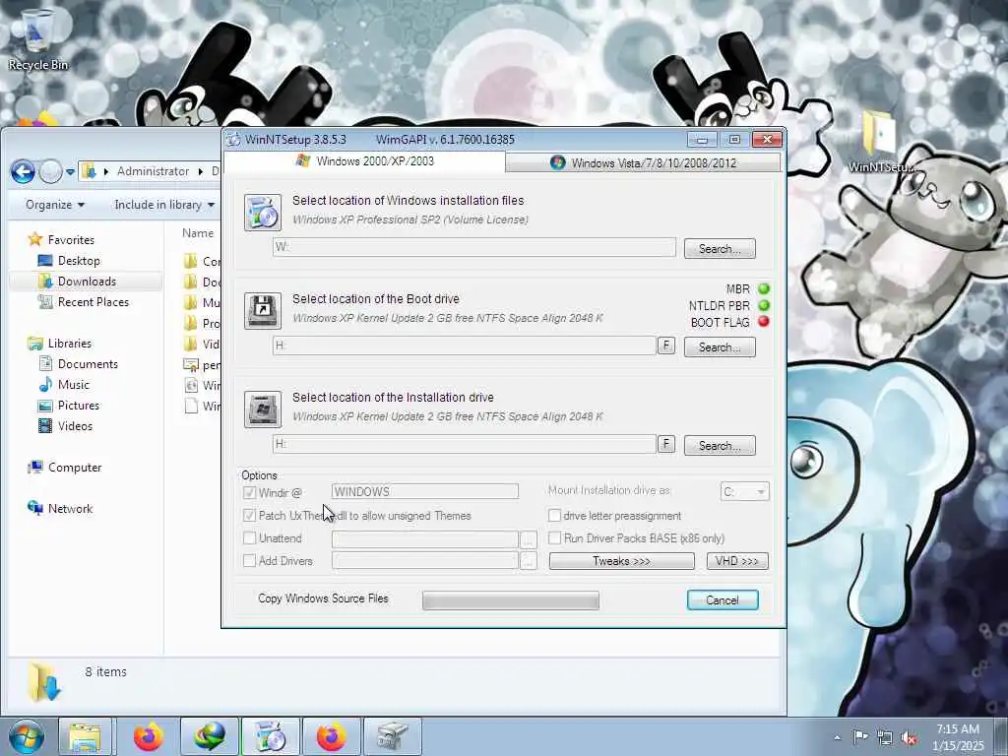
Task: Click the installation files path field W:
Action: point(474,247)
